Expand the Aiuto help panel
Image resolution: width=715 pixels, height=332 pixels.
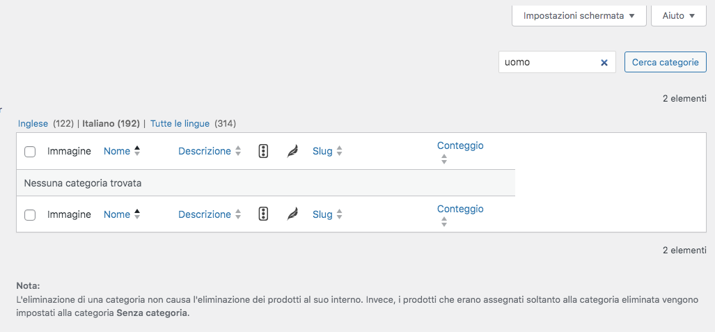click(679, 16)
